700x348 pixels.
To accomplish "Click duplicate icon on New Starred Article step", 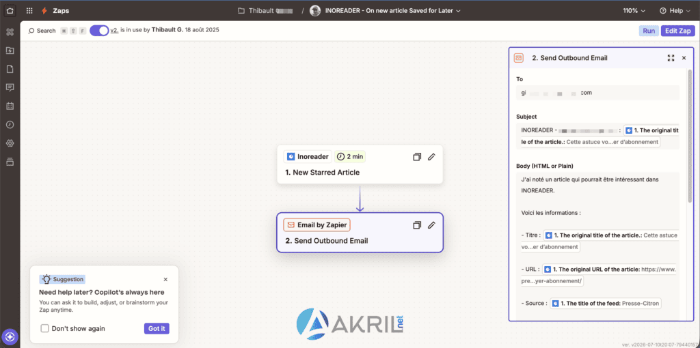I will pyautogui.click(x=417, y=157).
